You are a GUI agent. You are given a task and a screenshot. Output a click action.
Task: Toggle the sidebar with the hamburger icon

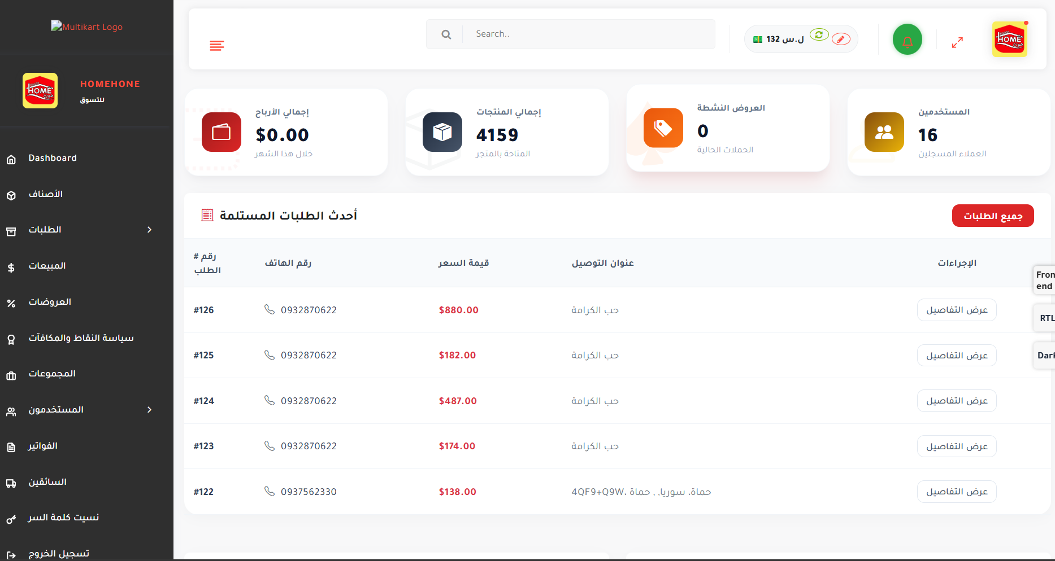coord(217,46)
